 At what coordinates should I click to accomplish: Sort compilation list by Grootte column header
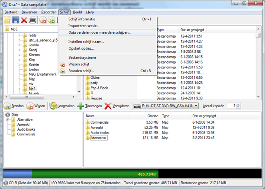pos(145,116)
